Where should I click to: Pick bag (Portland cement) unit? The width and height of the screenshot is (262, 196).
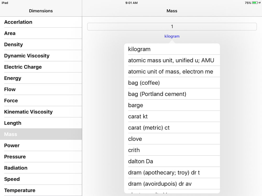(x=172, y=94)
